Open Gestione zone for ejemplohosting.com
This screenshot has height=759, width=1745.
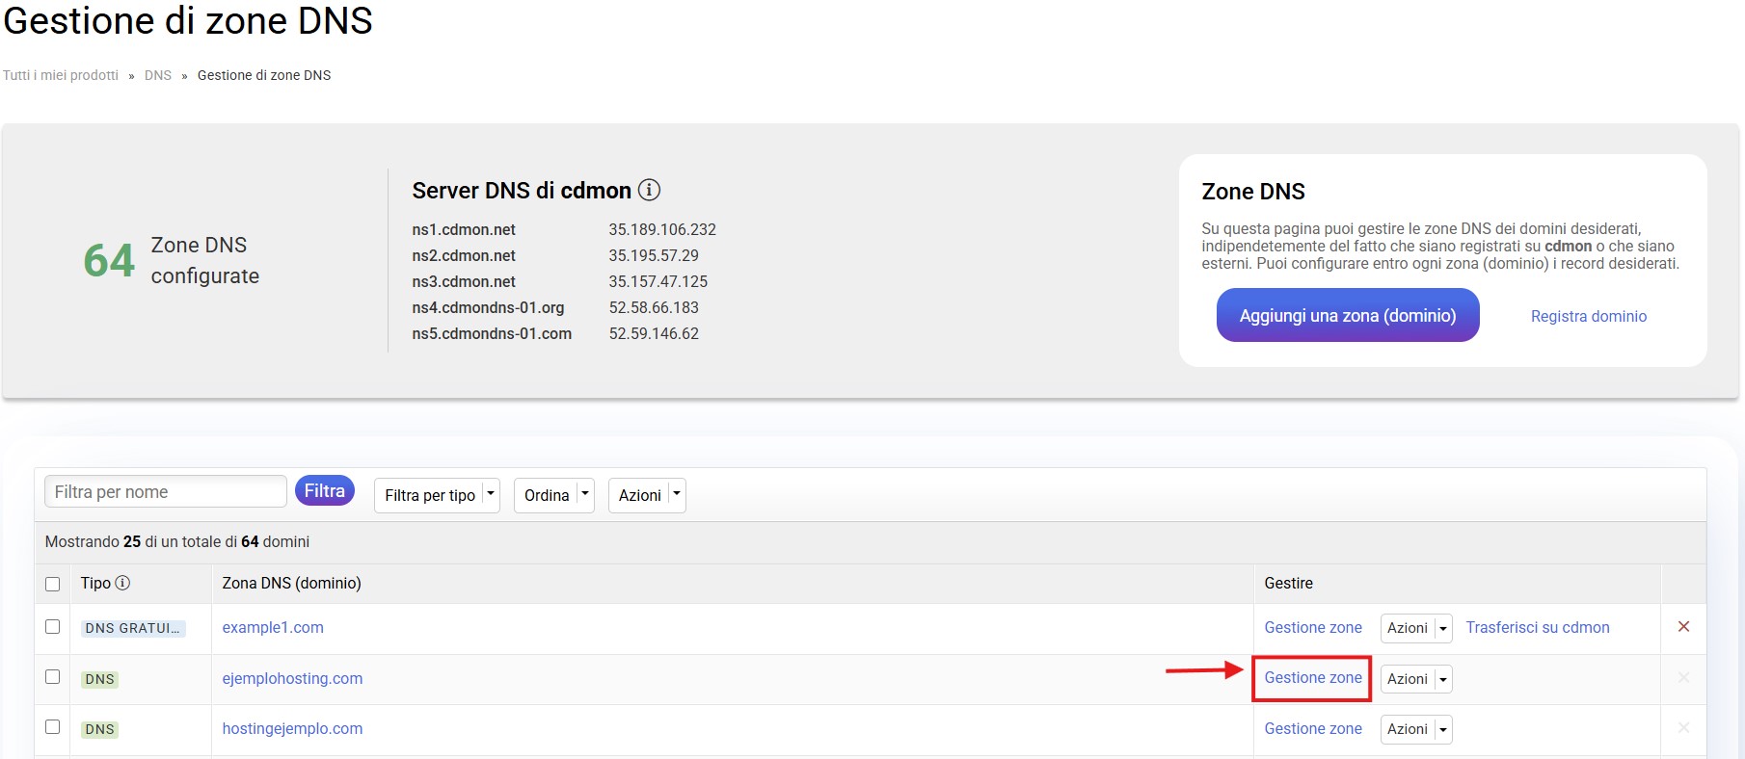1312,678
